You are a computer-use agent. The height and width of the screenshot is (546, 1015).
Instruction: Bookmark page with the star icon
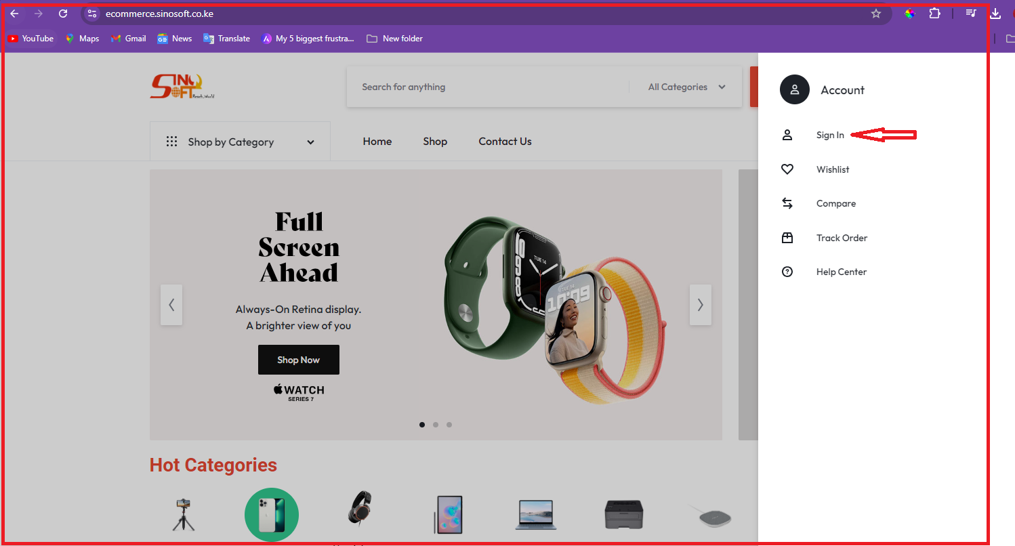[875, 14]
